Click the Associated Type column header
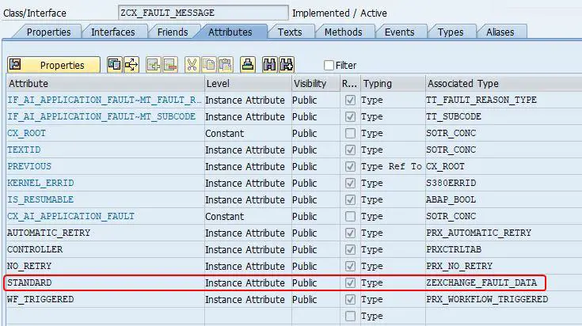582x326 pixels. pos(504,83)
